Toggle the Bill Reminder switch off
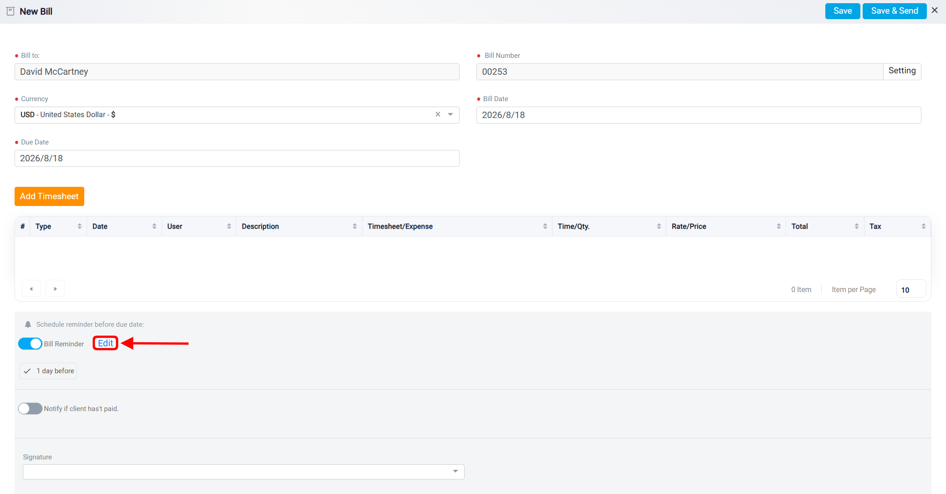946x494 pixels. click(30, 344)
